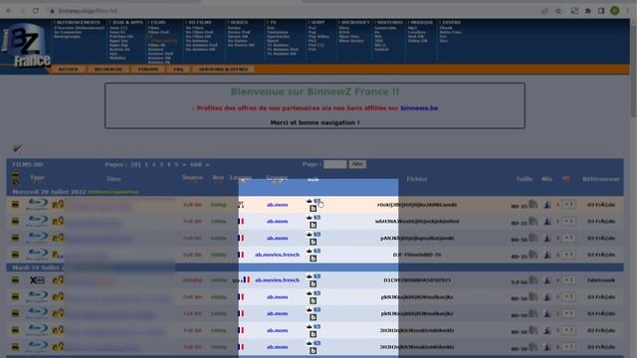Image resolution: width=637 pixels, height=358 pixels.
Task: Sort by the Source column header
Action: coord(192,177)
